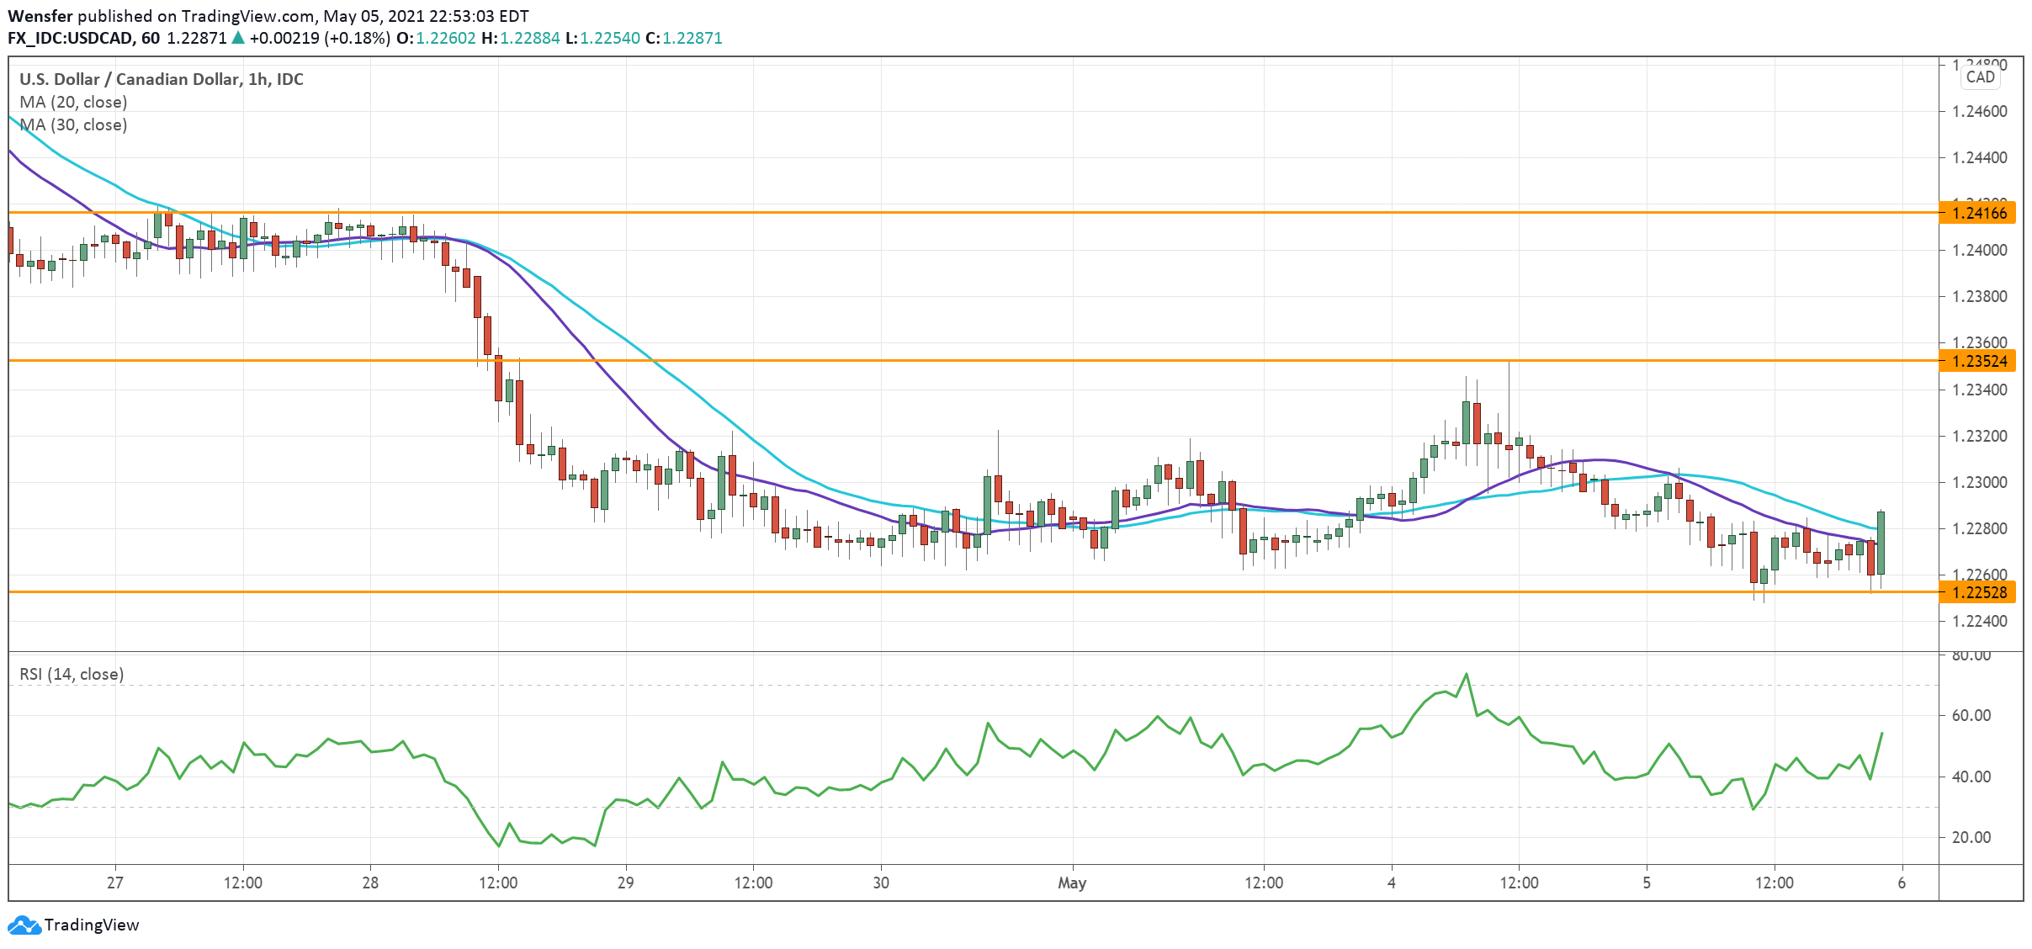
Task: Click the 1.24166 orange price label
Action: tap(1979, 213)
